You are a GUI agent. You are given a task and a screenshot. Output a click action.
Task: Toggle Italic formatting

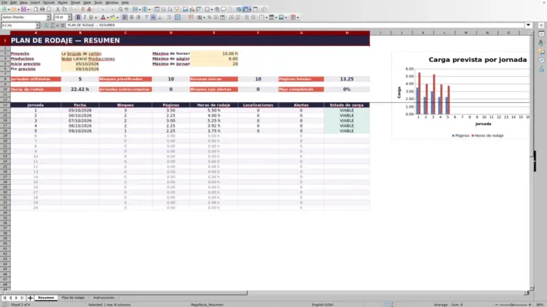pos(85,17)
